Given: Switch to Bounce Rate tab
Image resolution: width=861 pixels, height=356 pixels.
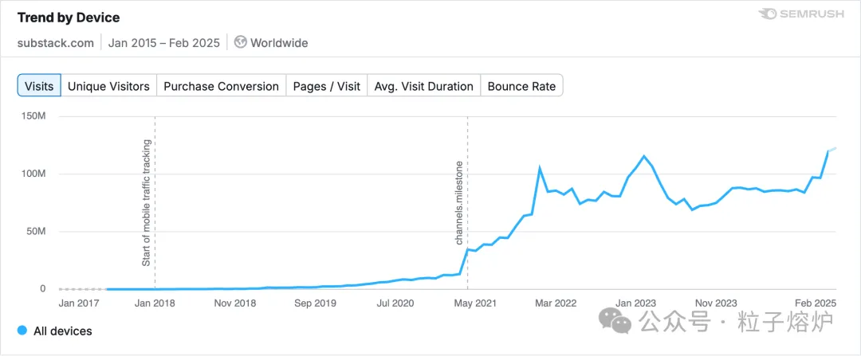Looking at the screenshot, I should [521, 86].
